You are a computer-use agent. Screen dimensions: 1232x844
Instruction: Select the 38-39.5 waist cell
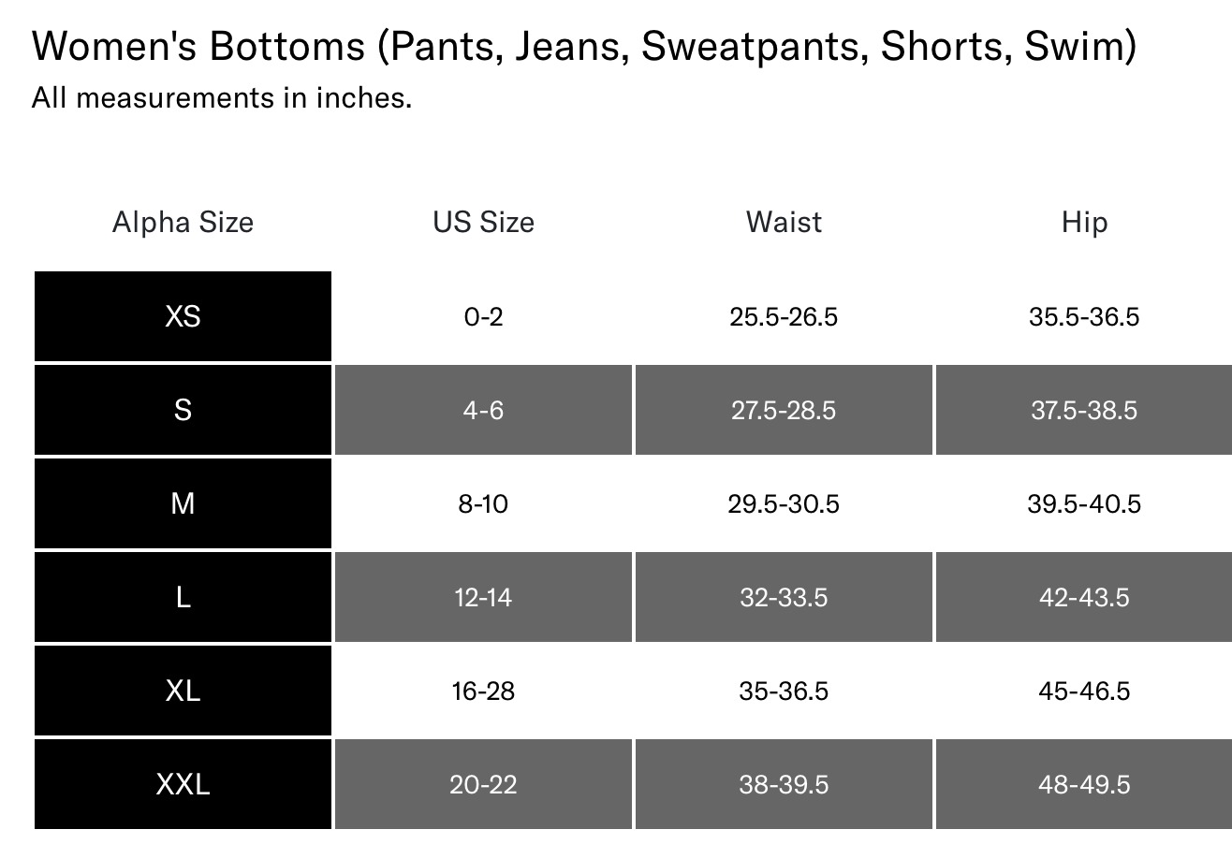pyautogui.click(x=784, y=784)
